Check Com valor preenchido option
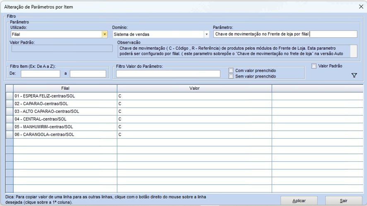This screenshot has width=367, height=206. [231, 71]
